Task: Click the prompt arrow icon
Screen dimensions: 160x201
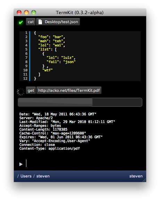Action: click(x=21, y=164)
